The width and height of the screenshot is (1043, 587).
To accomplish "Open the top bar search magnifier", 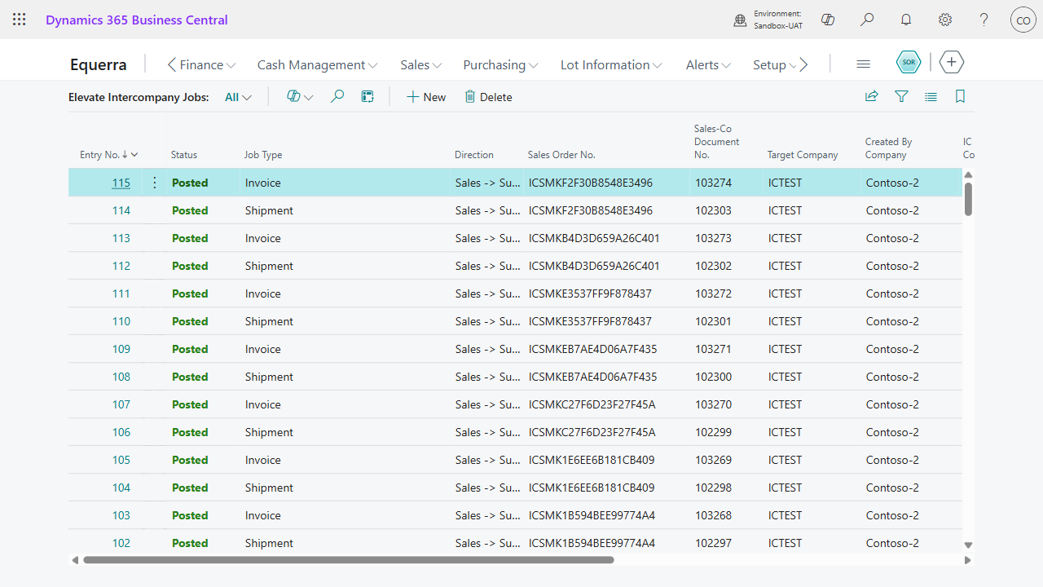I will point(867,20).
